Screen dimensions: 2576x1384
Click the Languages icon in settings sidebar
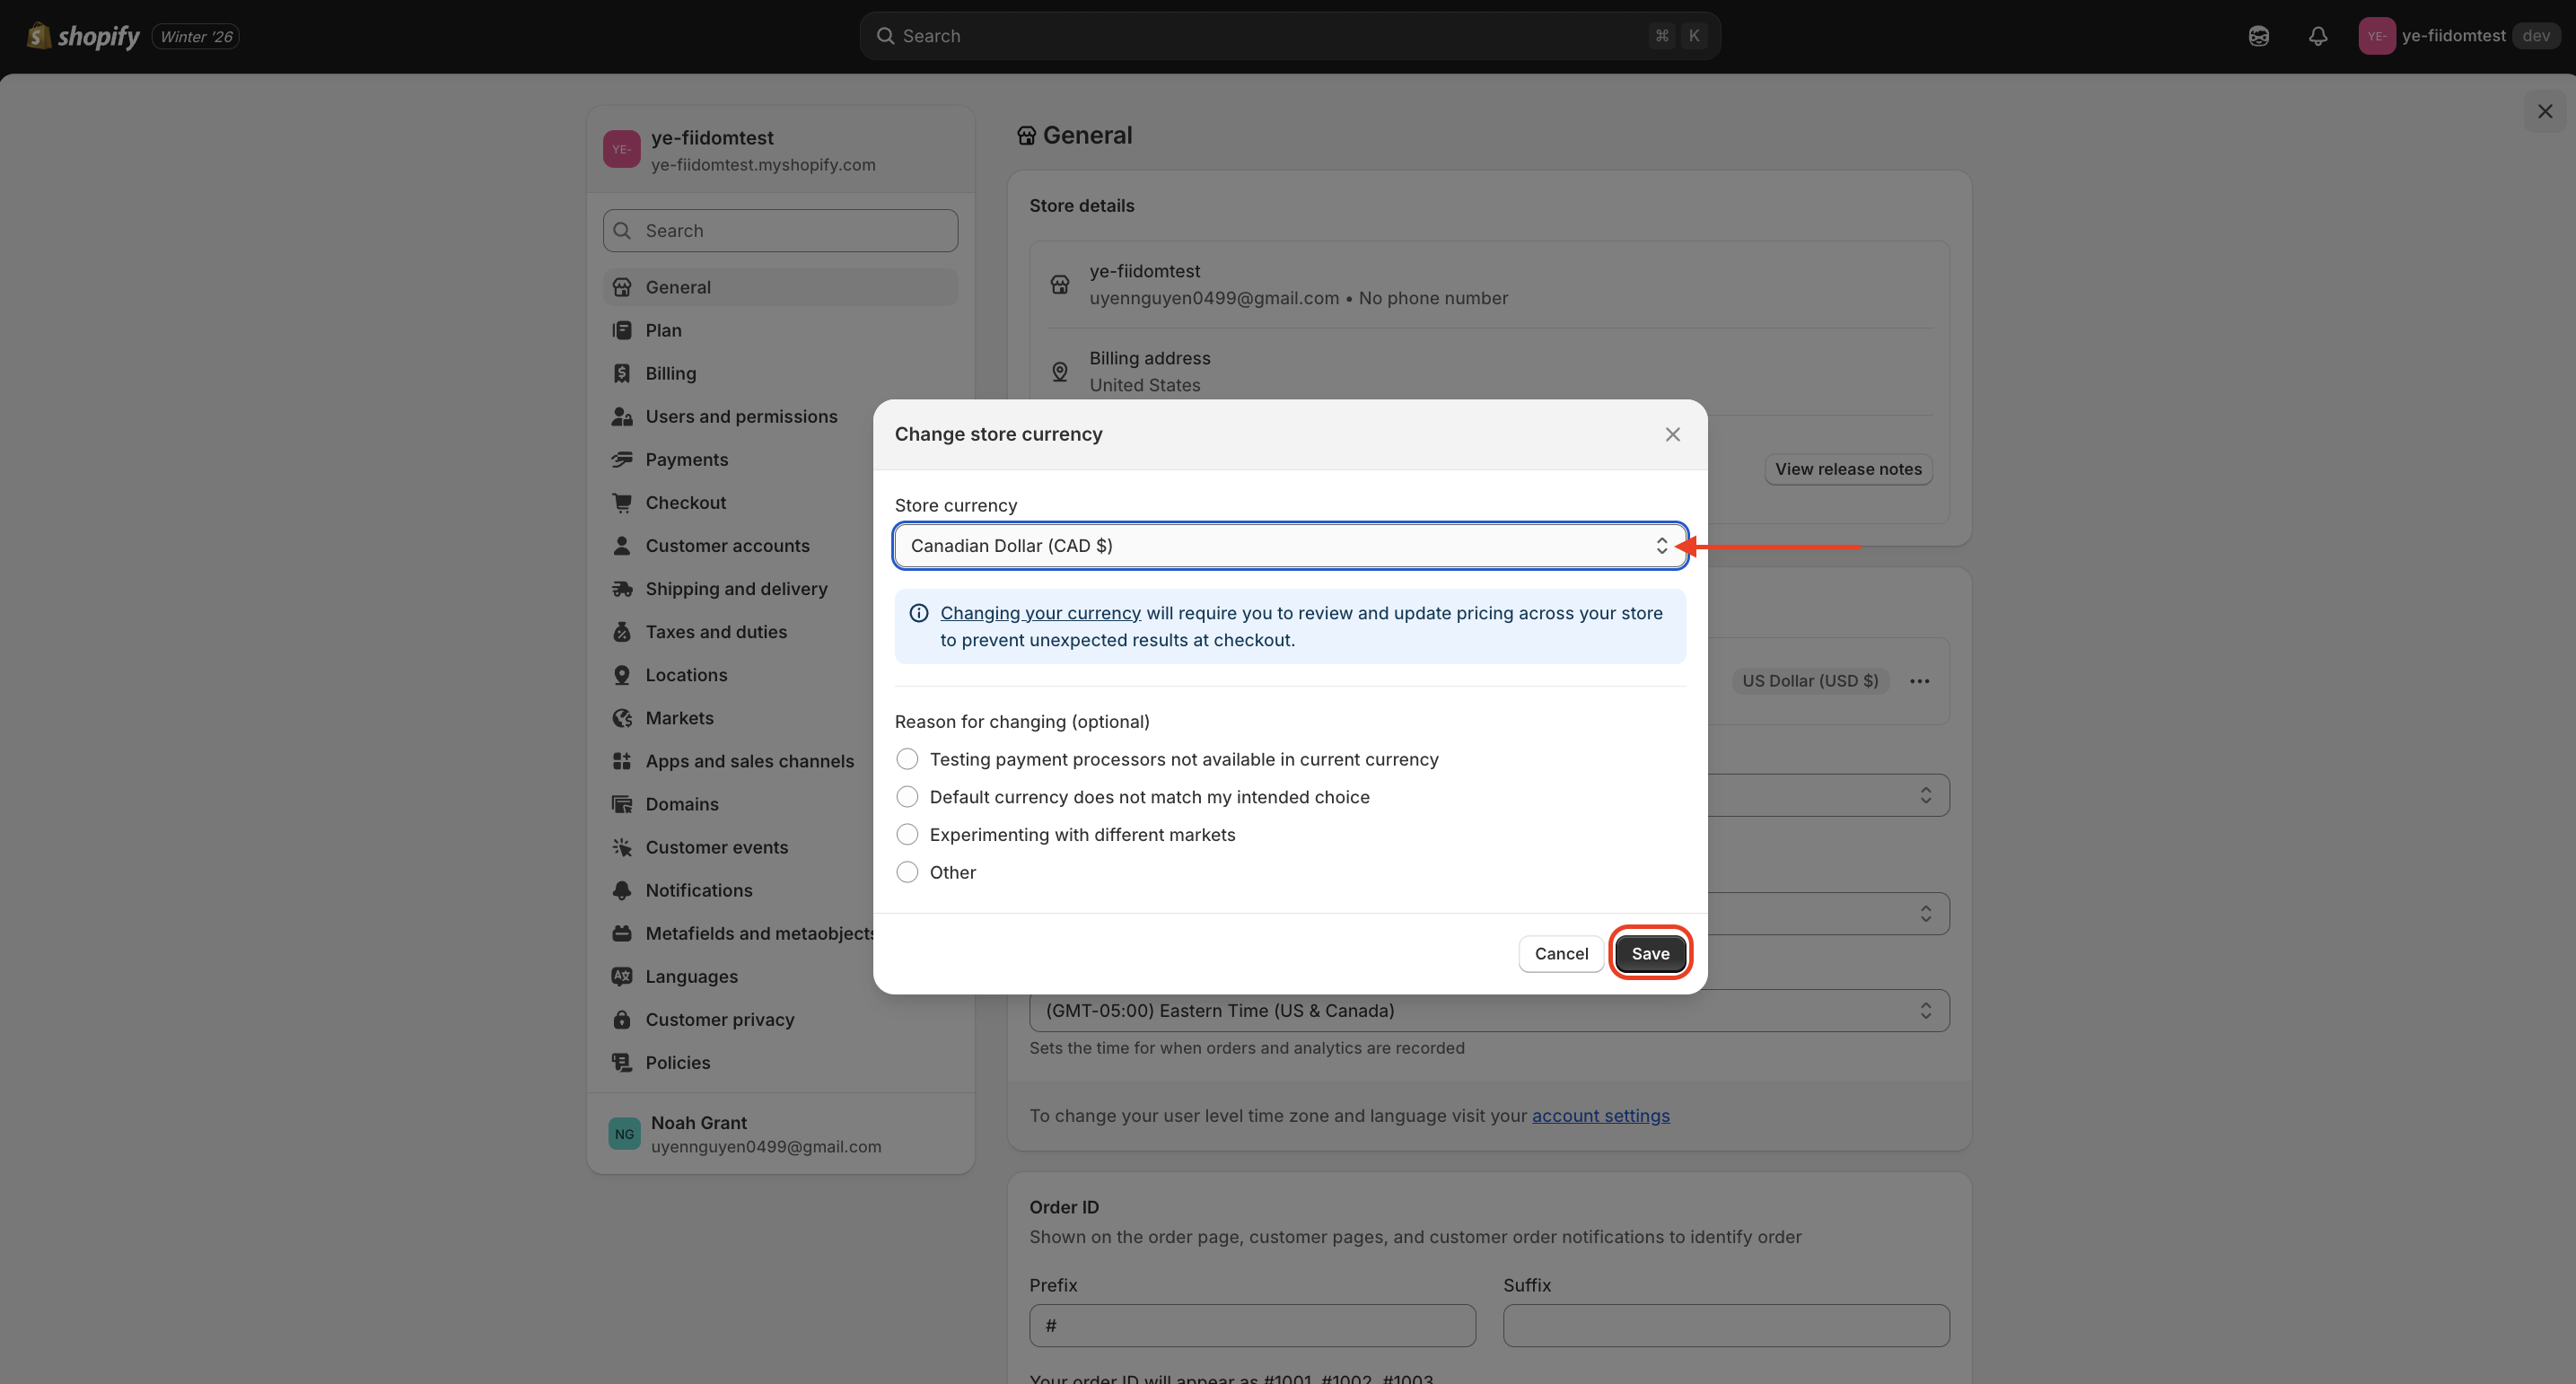pyautogui.click(x=622, y=977)
